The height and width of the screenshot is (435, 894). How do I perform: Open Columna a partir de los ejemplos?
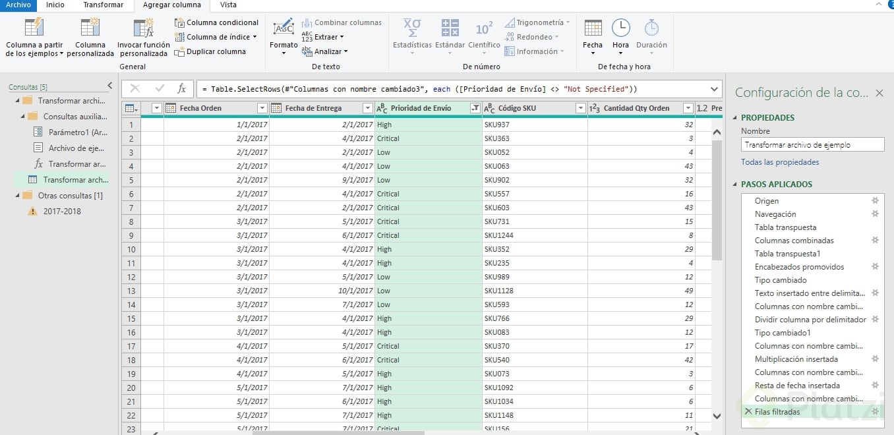[x=34, y=38]
